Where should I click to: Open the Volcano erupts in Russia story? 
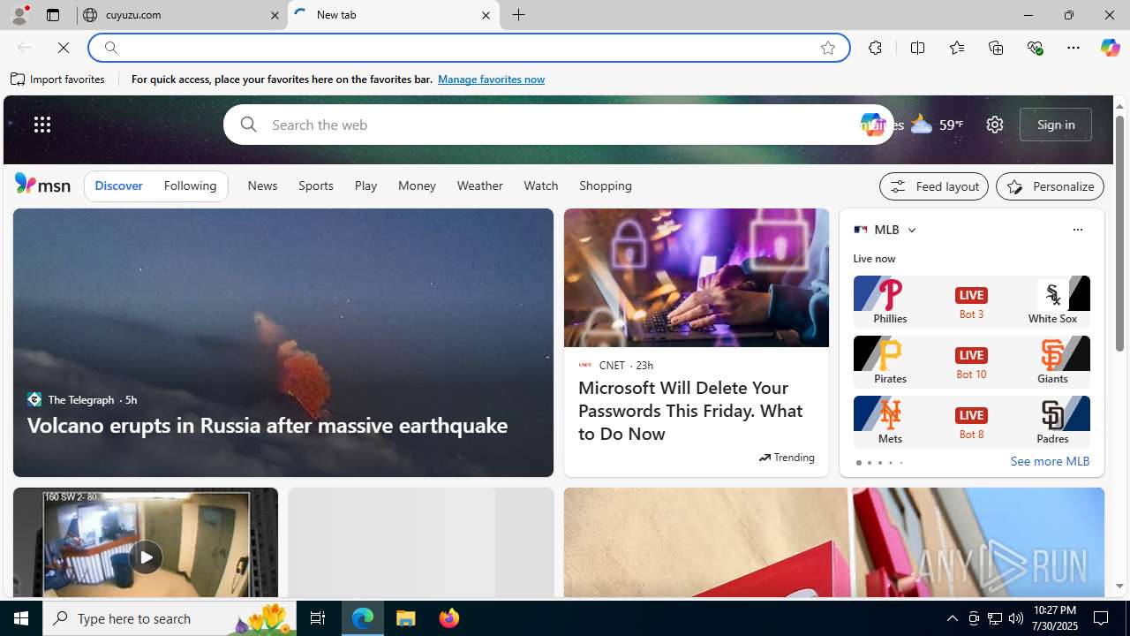pyautogui.click(x=267, y=425)
